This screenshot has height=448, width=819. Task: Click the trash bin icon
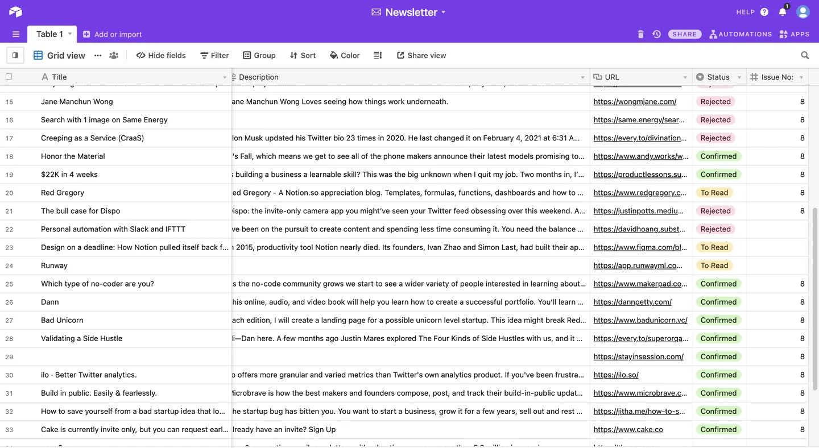[x=640, y=34]
